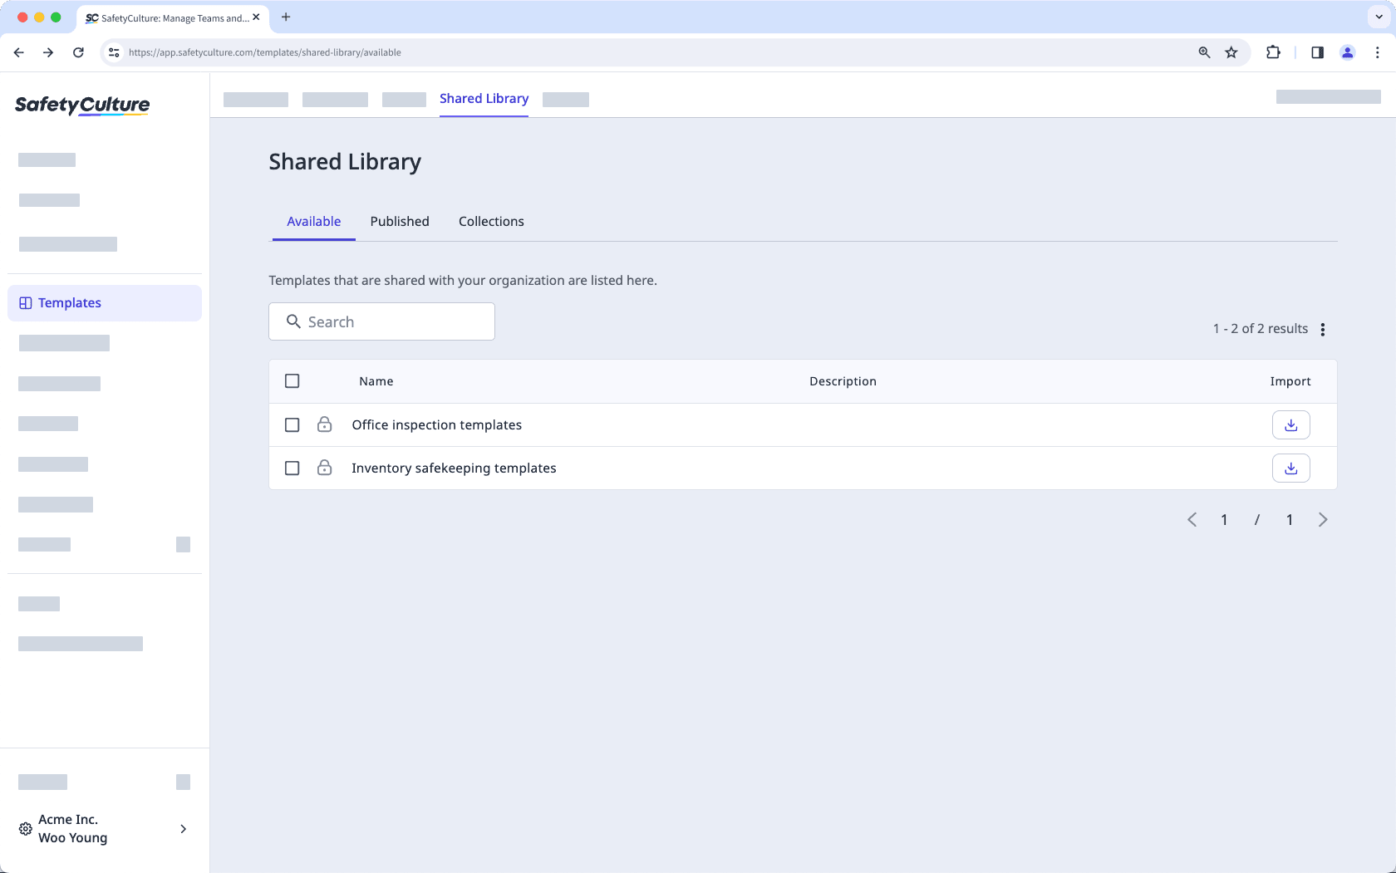Sort templates by the Name column header
This screenshot has width=1396, height=873.
tap(376, 380)
